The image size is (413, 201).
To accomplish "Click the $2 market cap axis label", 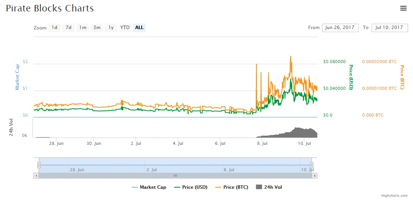I will [25, 62].
